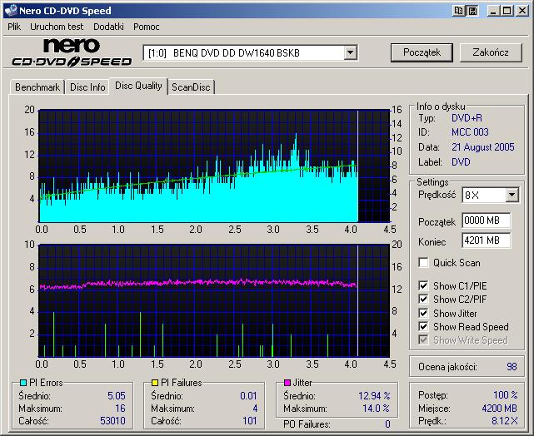Click the speed reading 8.12X

tap(504, 421)
